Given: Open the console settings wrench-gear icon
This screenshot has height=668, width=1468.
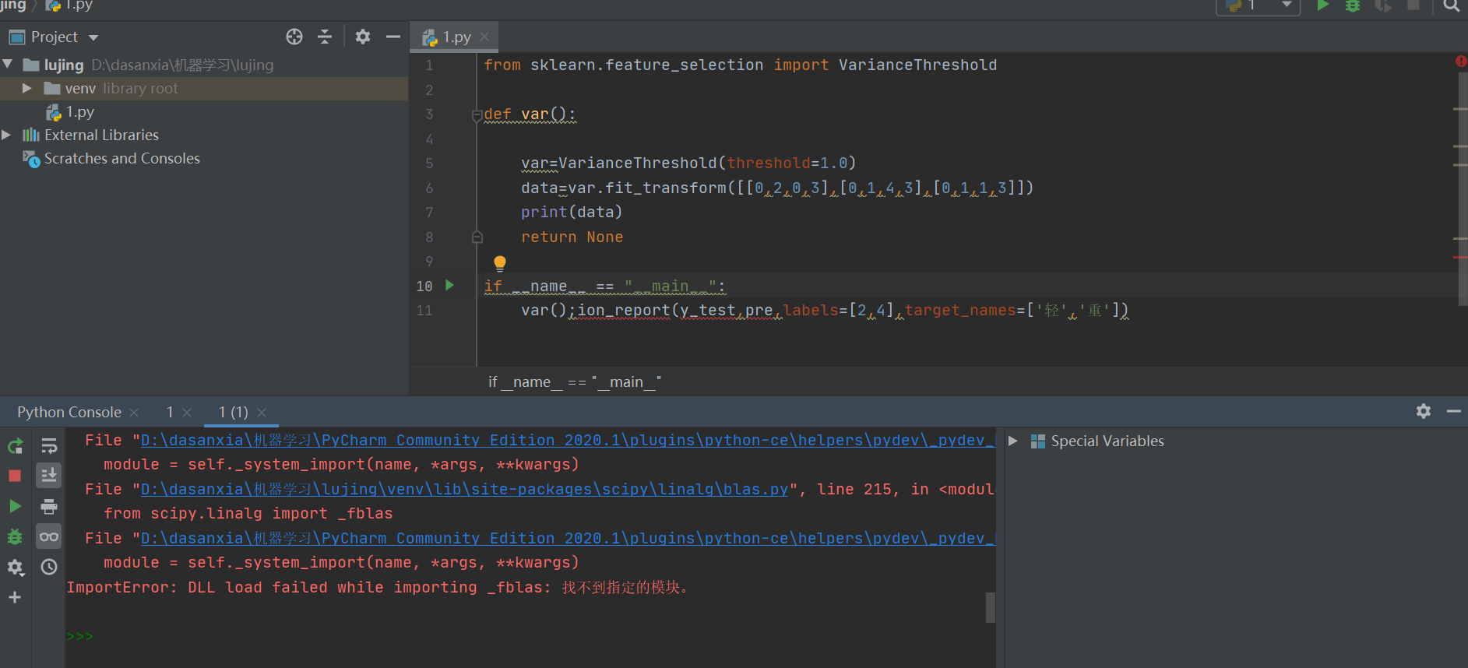Looking at the screenshot, I should [x=15, y=568].
